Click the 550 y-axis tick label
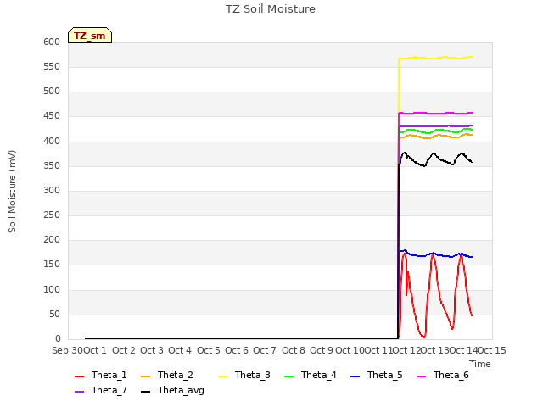The width and height of the screenshot is (543, 407). click(52, 66)
